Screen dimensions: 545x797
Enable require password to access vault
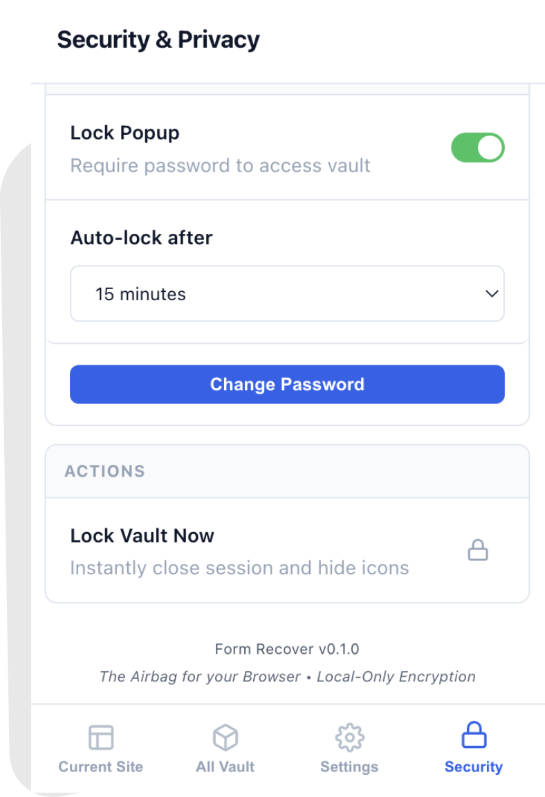pyautogui.click(x=478, y=147)
